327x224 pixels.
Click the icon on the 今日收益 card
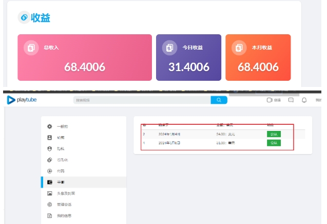tap(169, 48)
